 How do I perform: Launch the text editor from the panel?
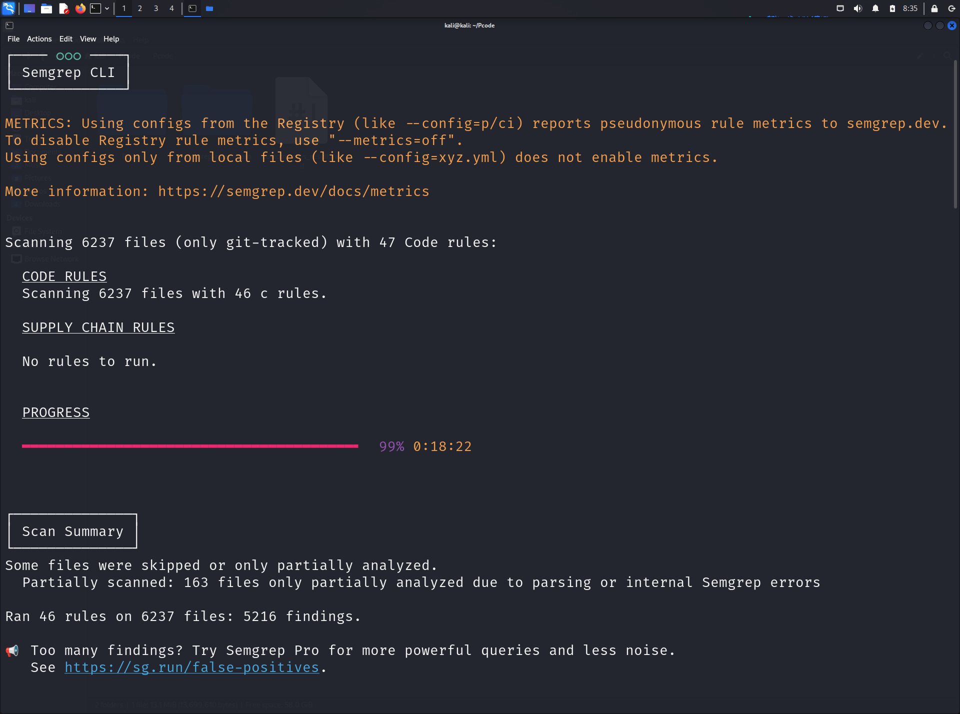click(63, 8)
